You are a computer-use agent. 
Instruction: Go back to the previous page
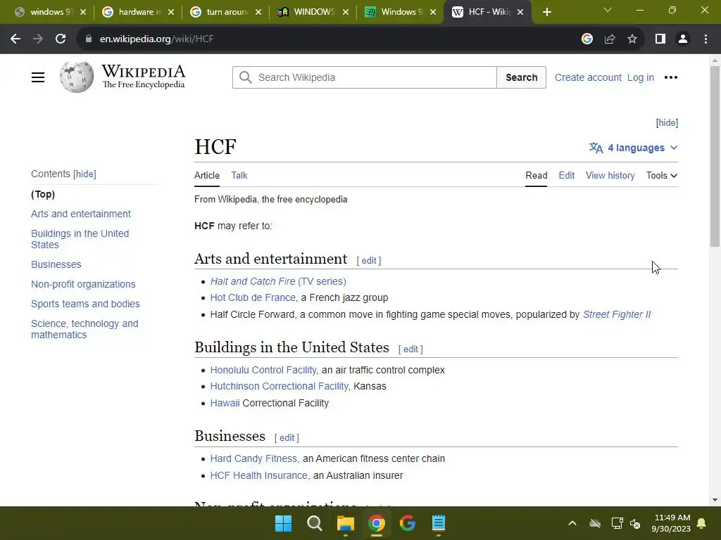15,39
